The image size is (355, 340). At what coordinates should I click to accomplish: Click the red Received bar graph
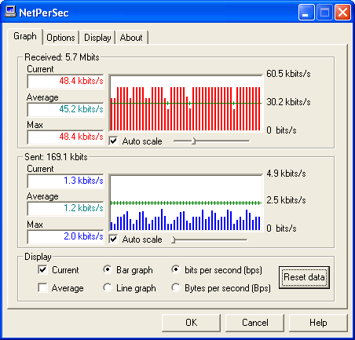point(186,104)
